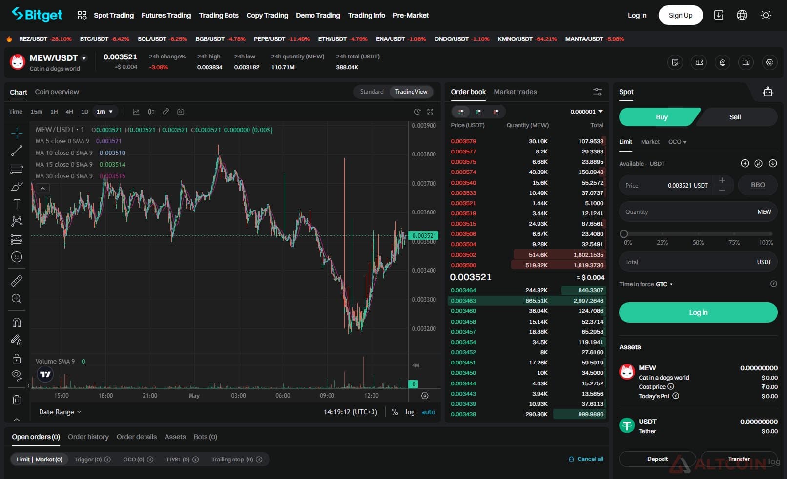Select the trend line drawing tool
This screenshot has width=787, height=479.
click(17, 151)
